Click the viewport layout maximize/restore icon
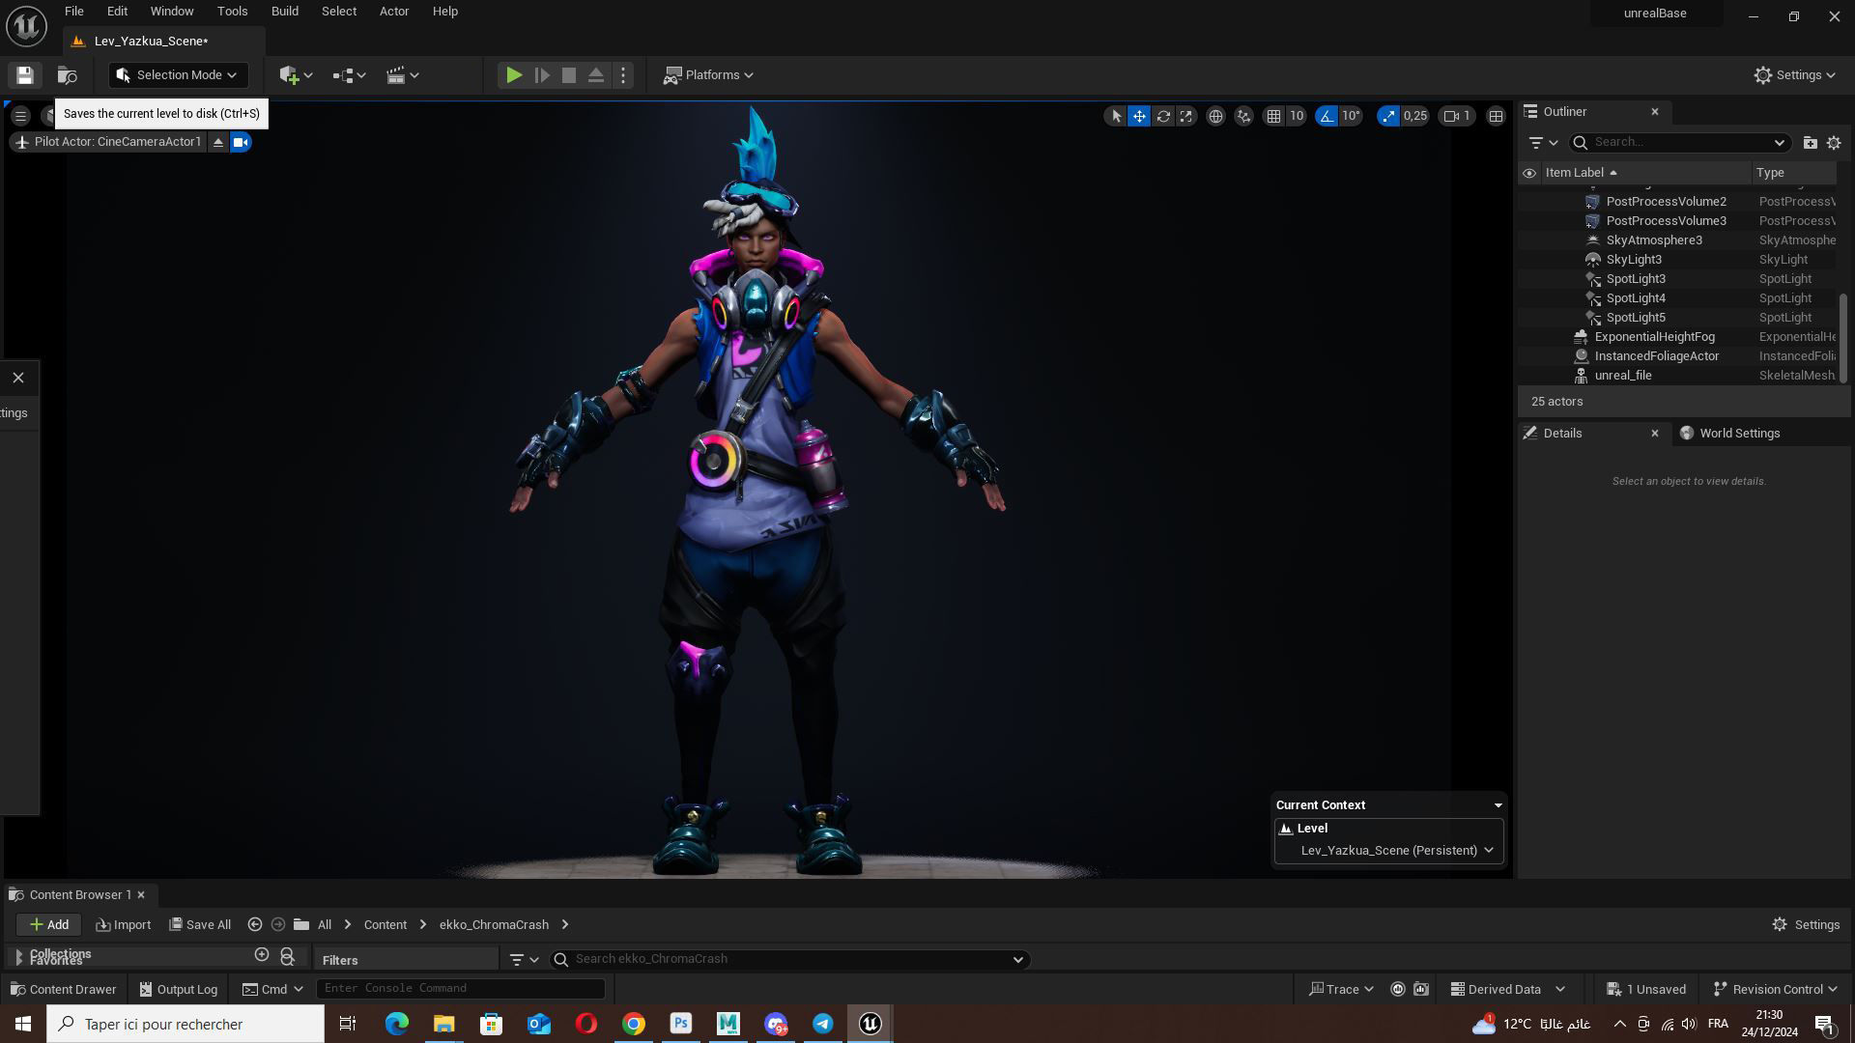 coord(1496,116)
